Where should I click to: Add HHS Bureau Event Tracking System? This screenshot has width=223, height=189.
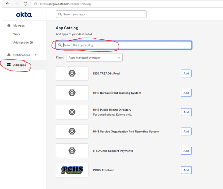click(186, 93)
